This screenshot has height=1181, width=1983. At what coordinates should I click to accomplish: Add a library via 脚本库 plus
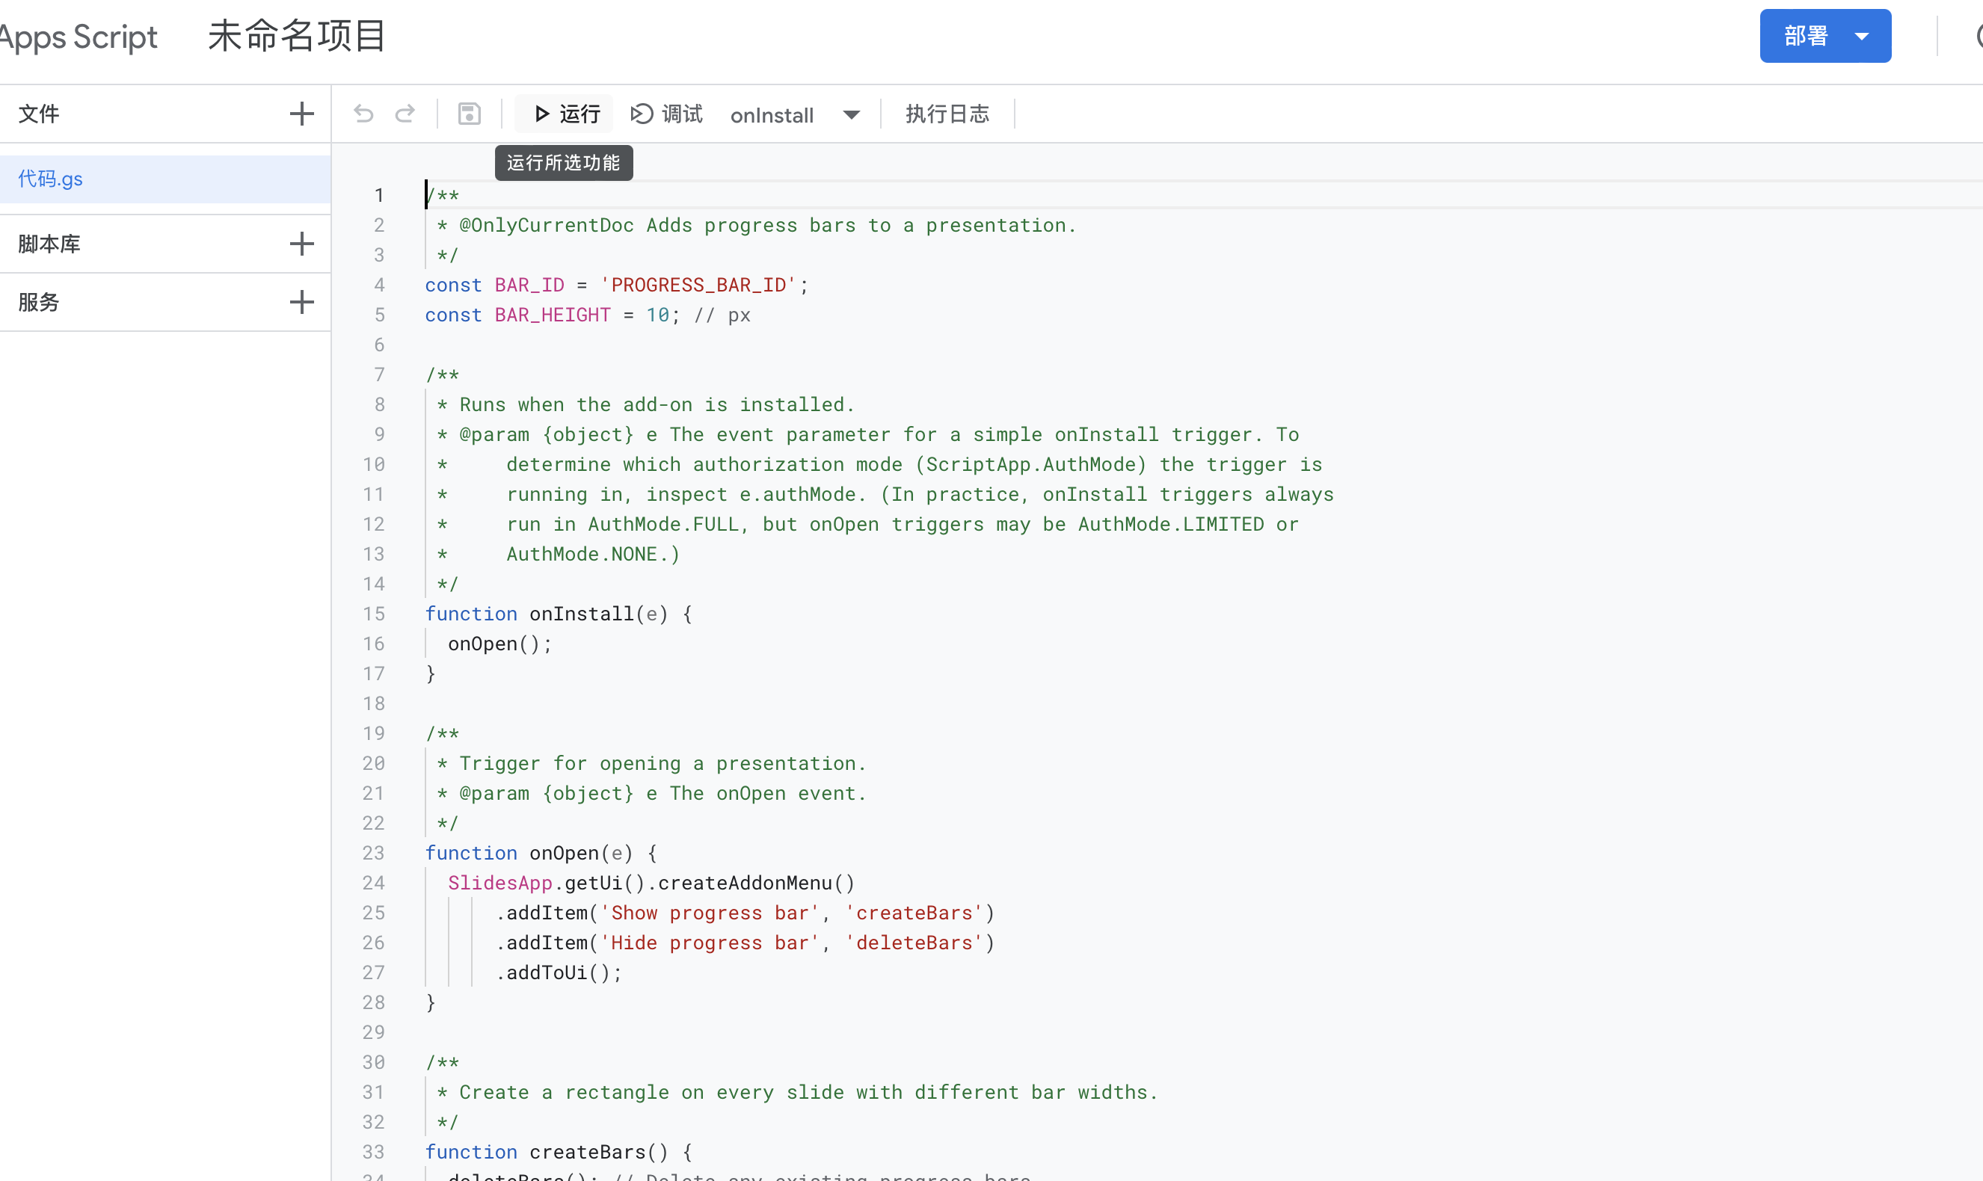coord(301,244)
